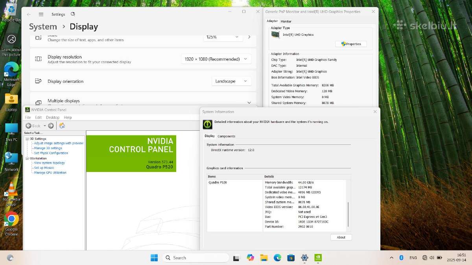Select the Adapter tab in Graphics Properties
The height and width of the screenshot is (265, 472).
coord(272,21)
